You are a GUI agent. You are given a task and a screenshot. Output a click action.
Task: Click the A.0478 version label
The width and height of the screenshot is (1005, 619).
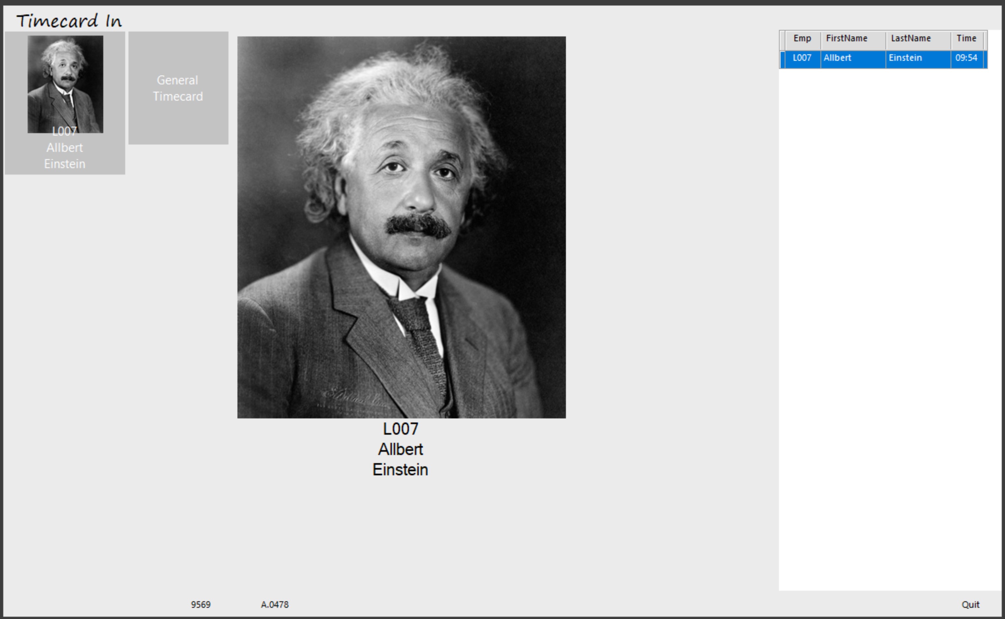tap(275, 605)
